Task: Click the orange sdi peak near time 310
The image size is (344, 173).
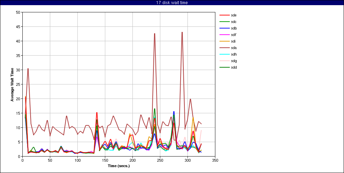Action: pyautogui.click(x=193, y=118)
